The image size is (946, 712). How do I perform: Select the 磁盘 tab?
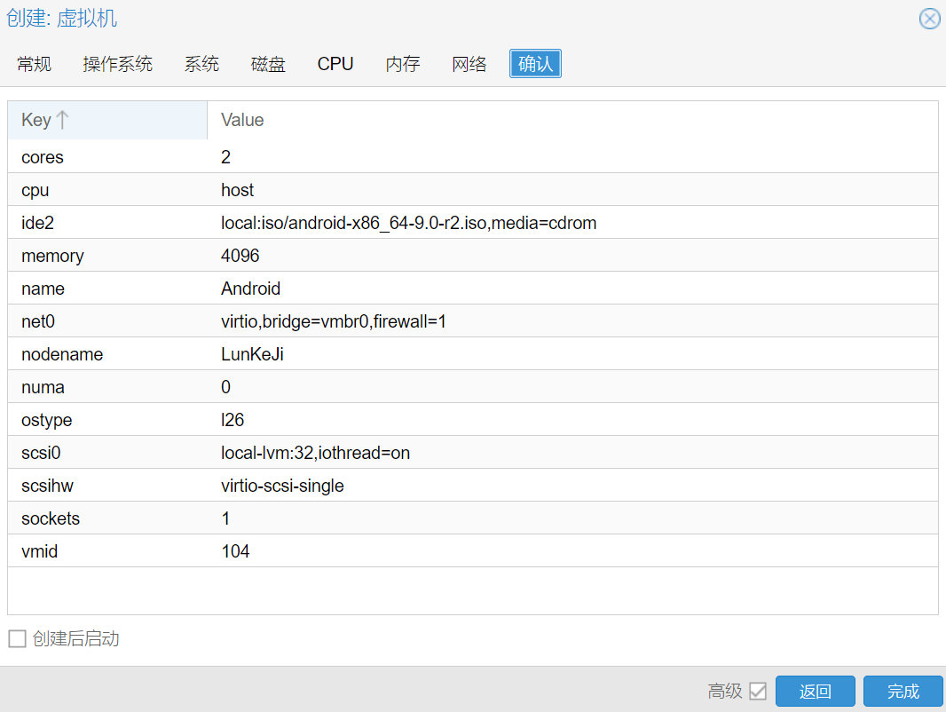point(268,64)
